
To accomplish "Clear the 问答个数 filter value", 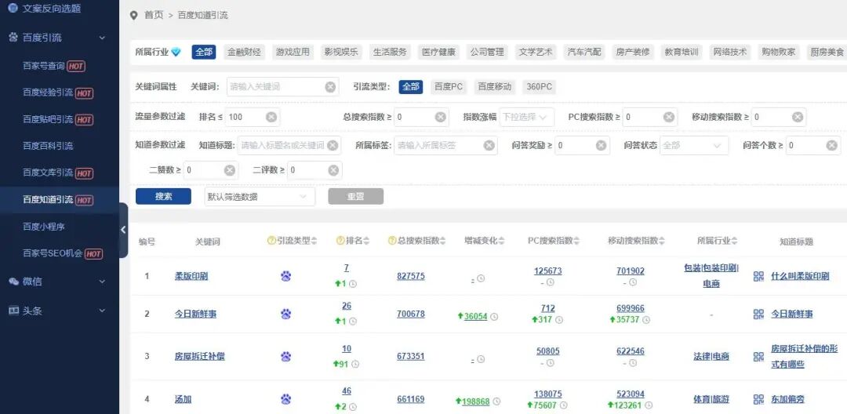I will tap(832, 145).
